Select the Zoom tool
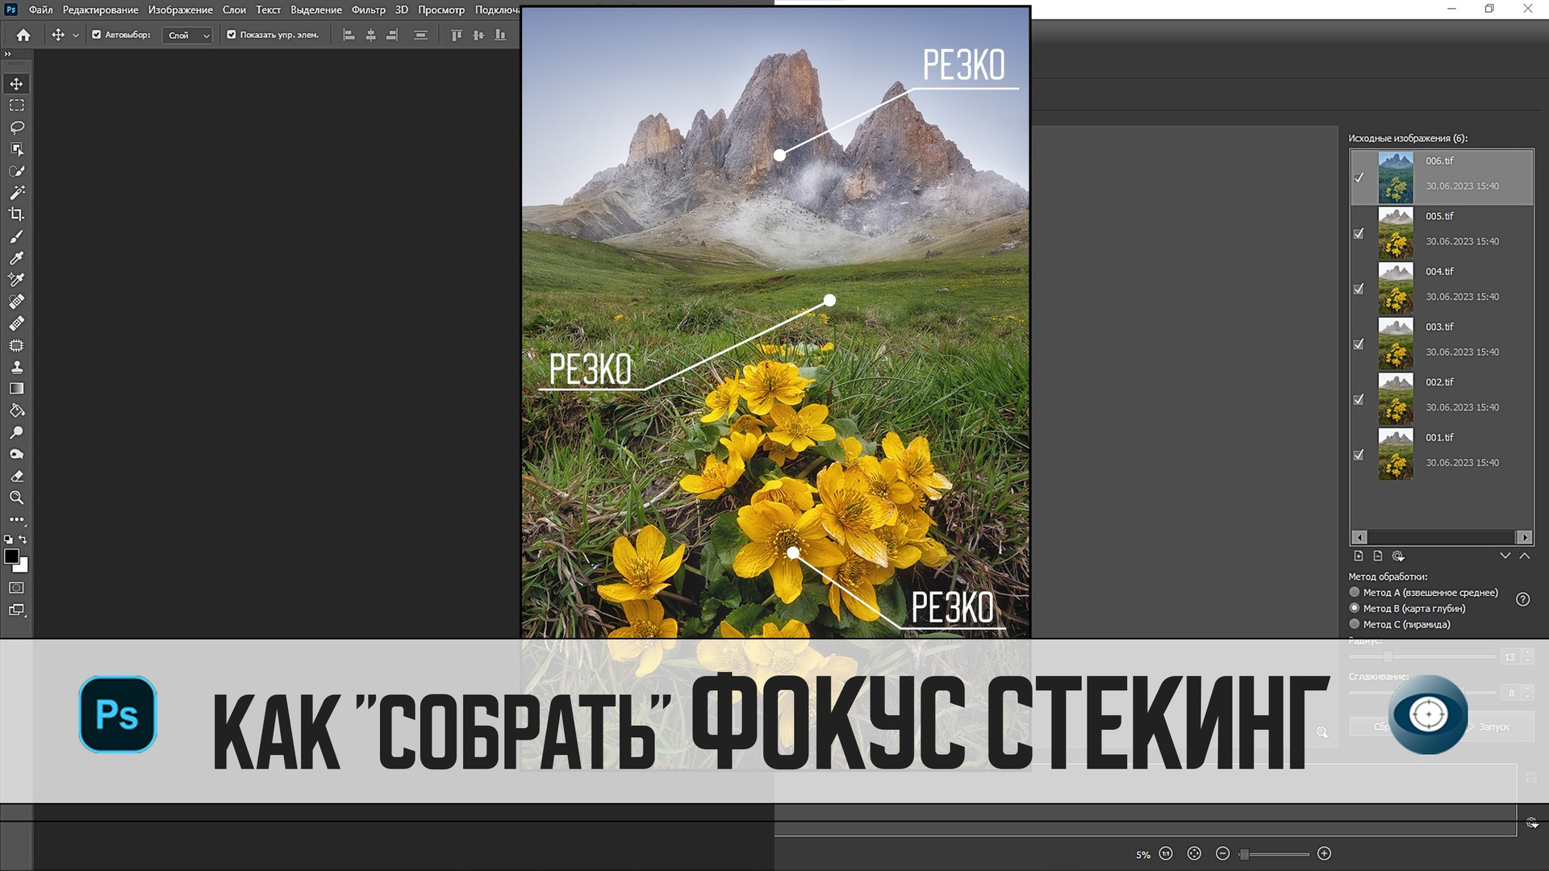 tap(16, 498)
